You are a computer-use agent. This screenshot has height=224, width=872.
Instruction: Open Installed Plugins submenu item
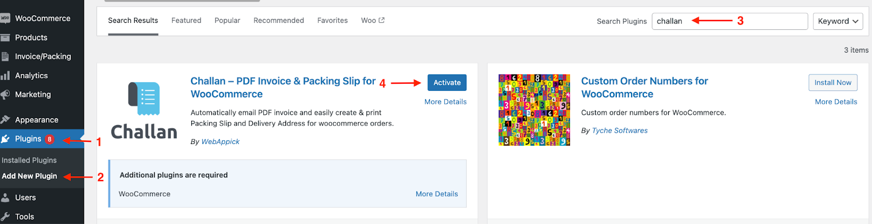pyautogui.click(x=29, y=160)
